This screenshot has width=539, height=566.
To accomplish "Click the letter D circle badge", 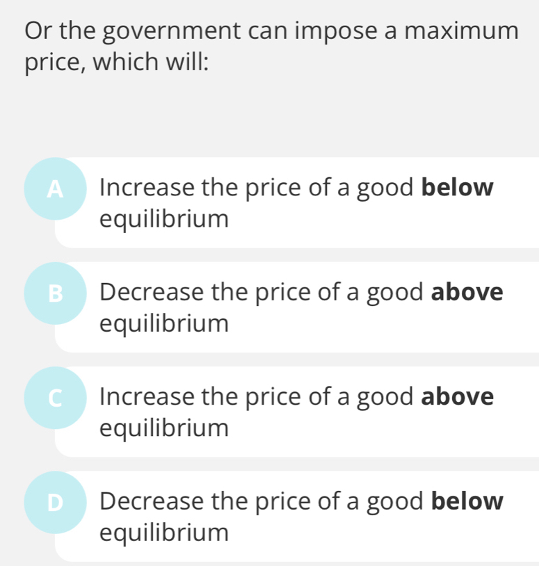I will (55, 502).
